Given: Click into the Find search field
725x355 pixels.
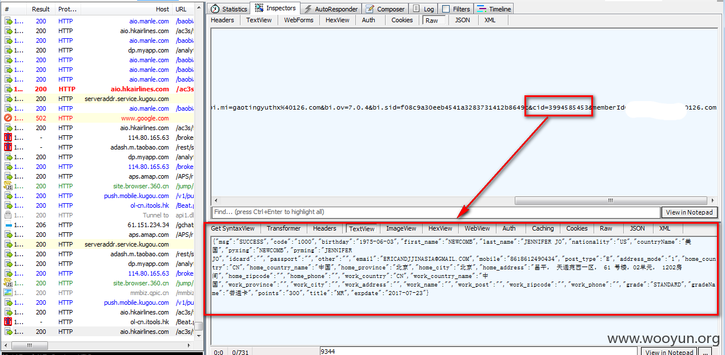Looking at the screenshot, I should pyautogui.click(x=435, y=212).
